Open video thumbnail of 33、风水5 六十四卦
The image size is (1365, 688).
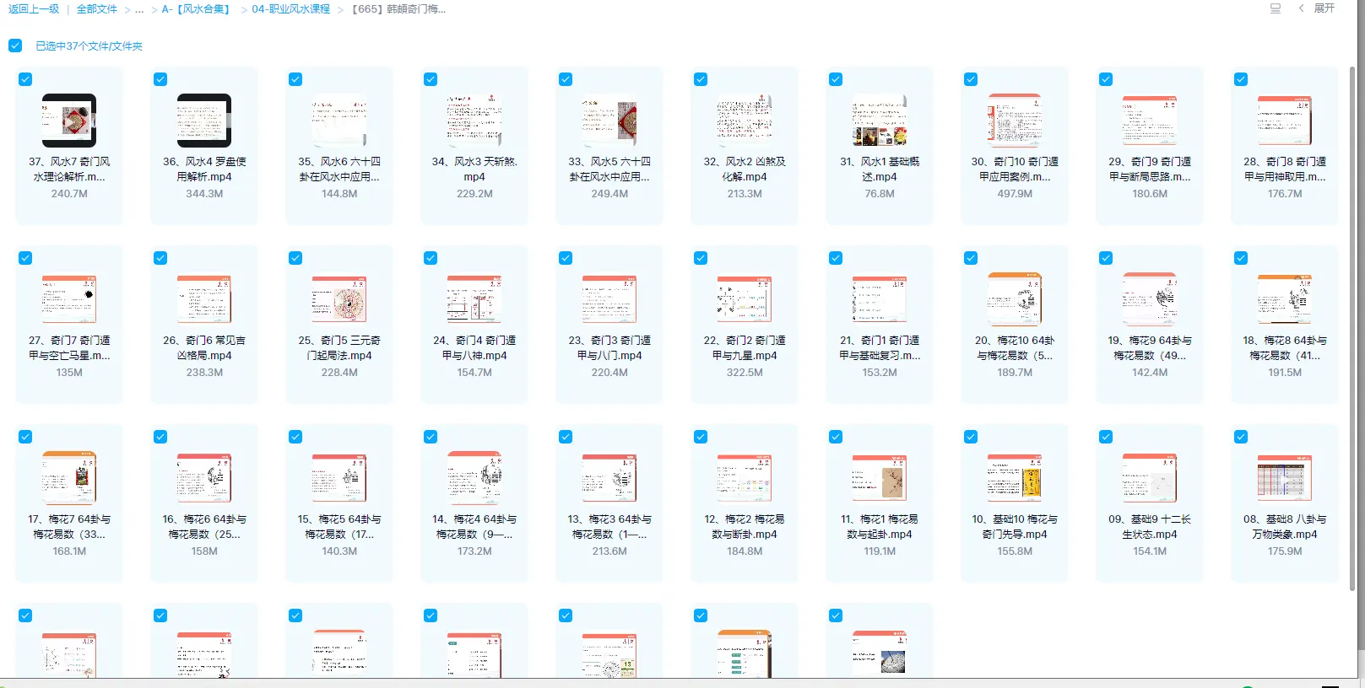[x=609, y=121]
